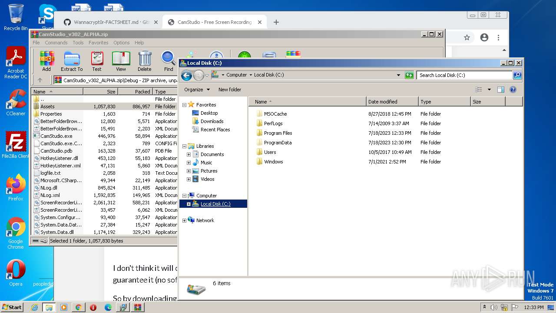Click the change view icon in Explorer

479,90
